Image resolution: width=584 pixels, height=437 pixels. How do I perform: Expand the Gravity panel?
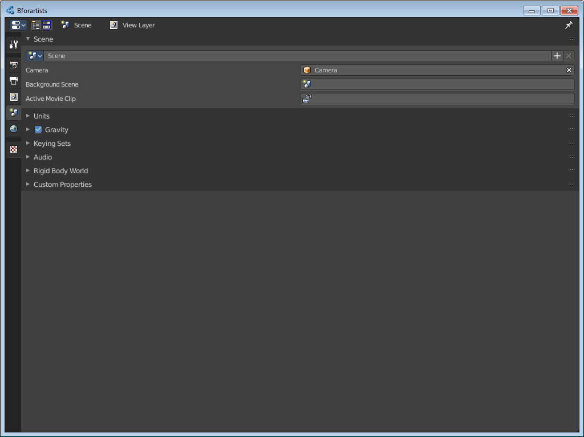click(28, 129)
